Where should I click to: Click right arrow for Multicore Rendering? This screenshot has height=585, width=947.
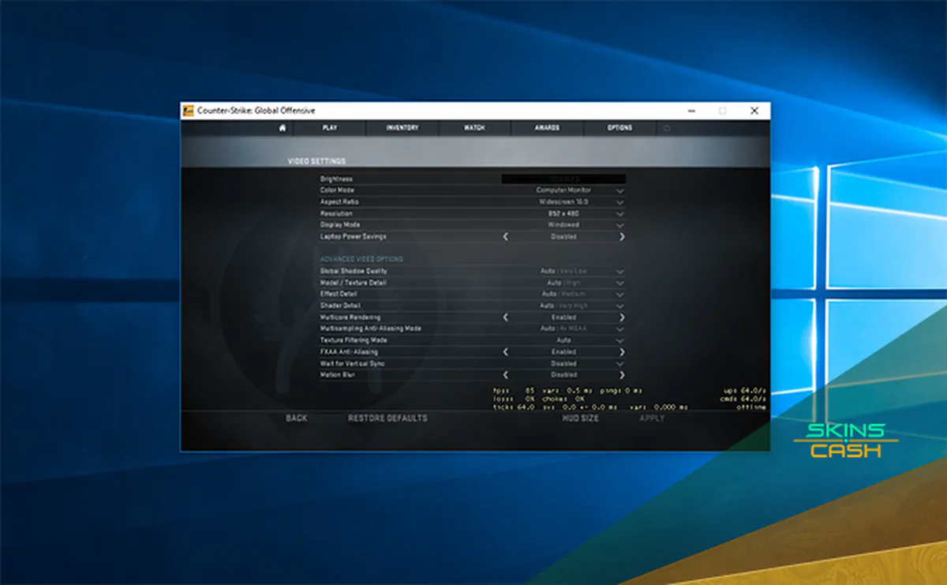pyautogui.click(x=622, y=317)
